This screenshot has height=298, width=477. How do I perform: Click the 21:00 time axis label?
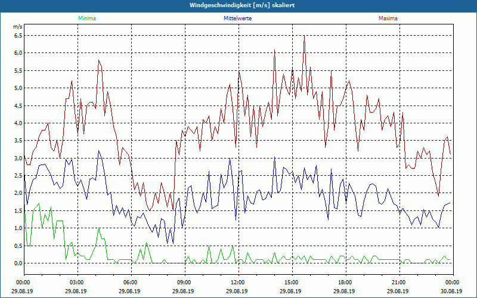pyautogui.click(x=399, y=282)
